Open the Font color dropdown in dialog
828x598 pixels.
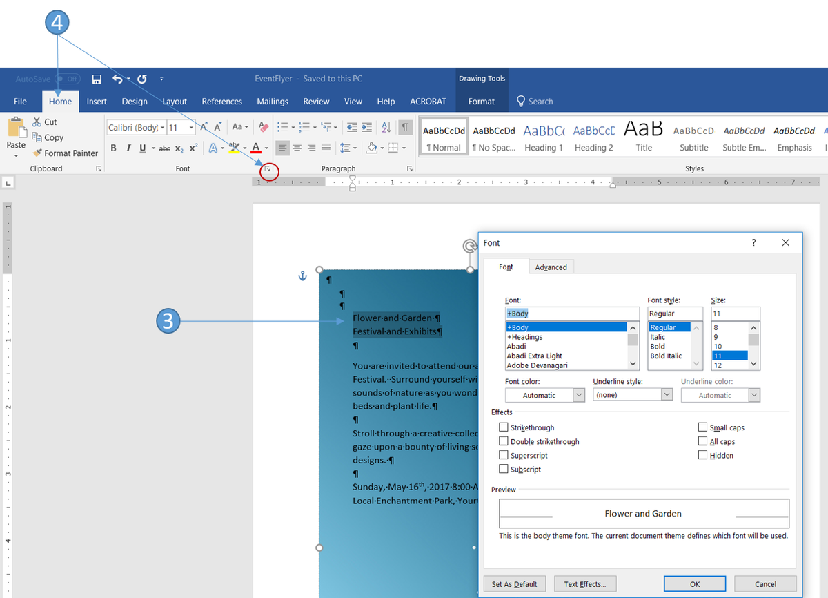545,395
